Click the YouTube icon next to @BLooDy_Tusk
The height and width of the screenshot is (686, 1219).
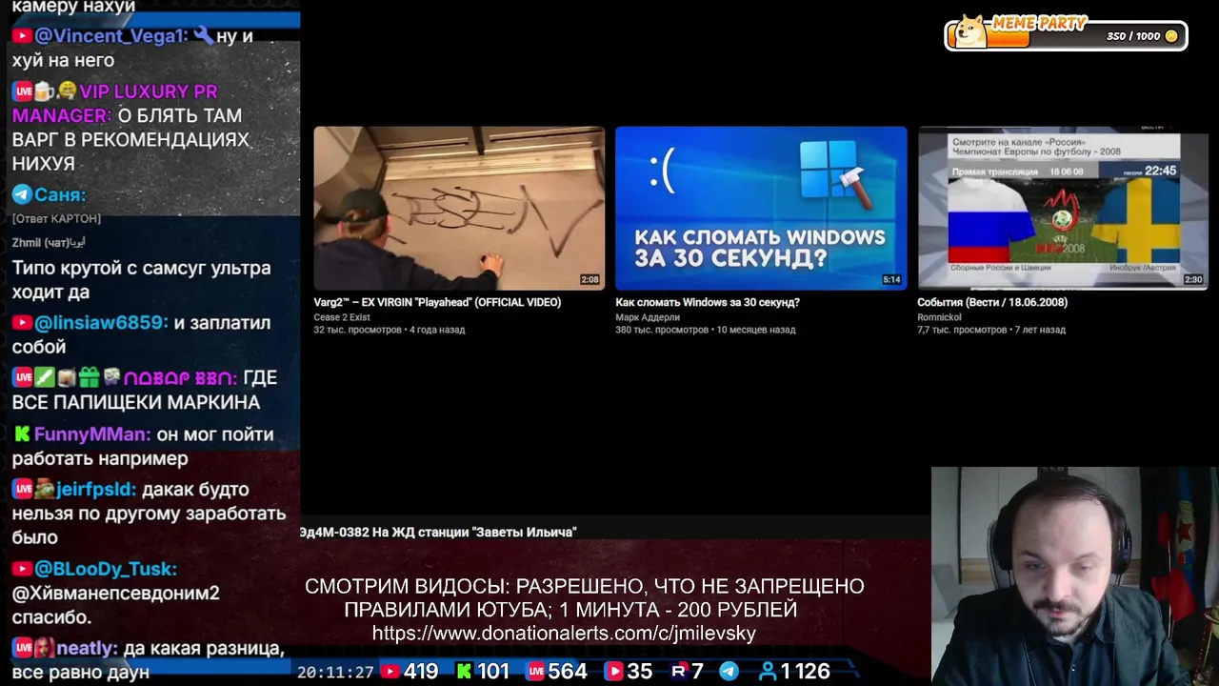click(x=22, y=569)
